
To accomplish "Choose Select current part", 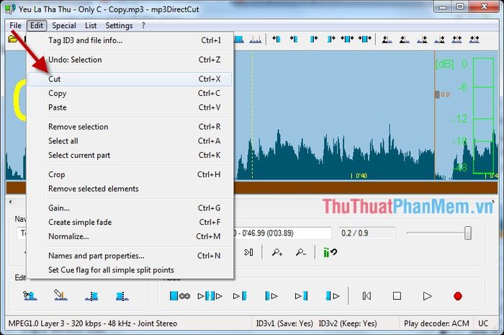I will click(130, 155).
